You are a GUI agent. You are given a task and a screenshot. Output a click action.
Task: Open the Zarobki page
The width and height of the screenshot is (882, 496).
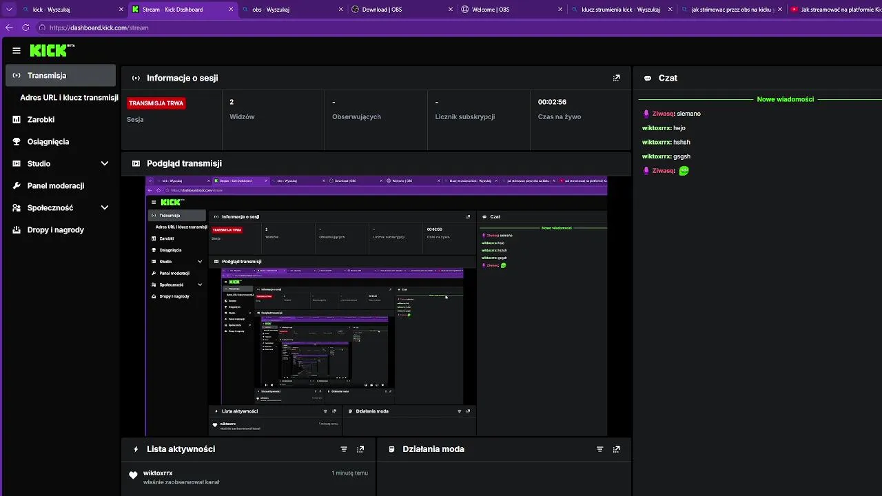point(61,119)
